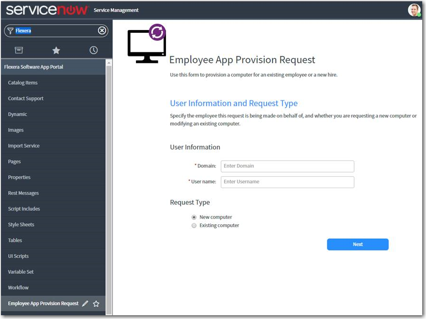Open the All Applications box icon
The height and width of the screenshot is (319, 426).
(x=18, y=50)
